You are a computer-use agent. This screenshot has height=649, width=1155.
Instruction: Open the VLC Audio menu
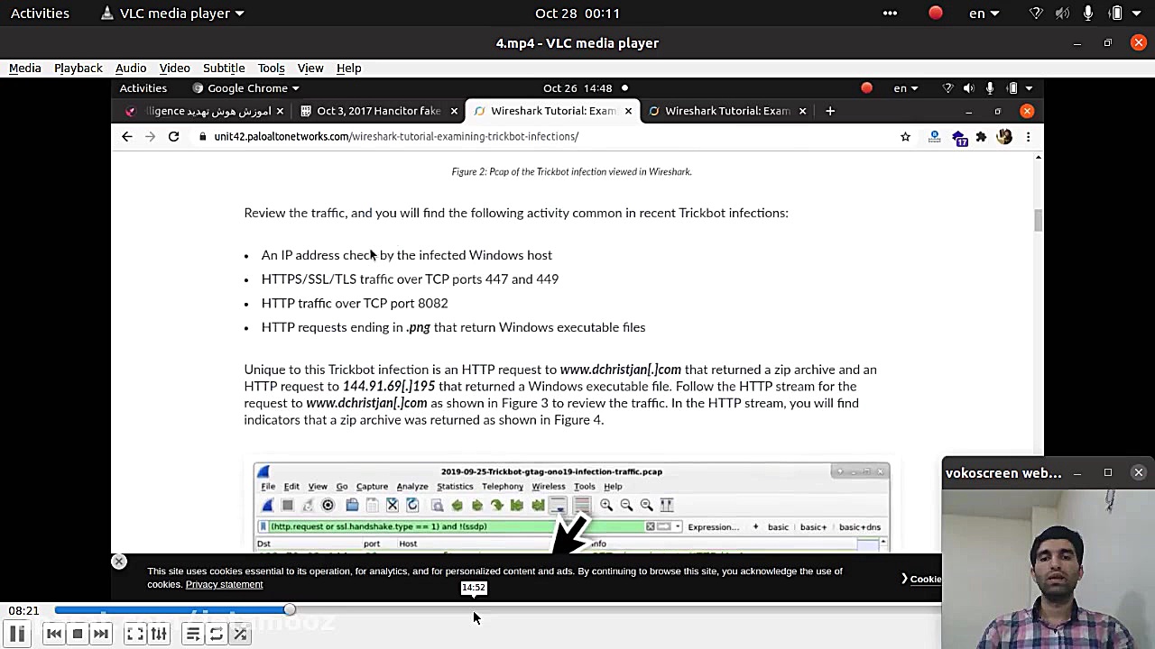[x=131, y=68]
